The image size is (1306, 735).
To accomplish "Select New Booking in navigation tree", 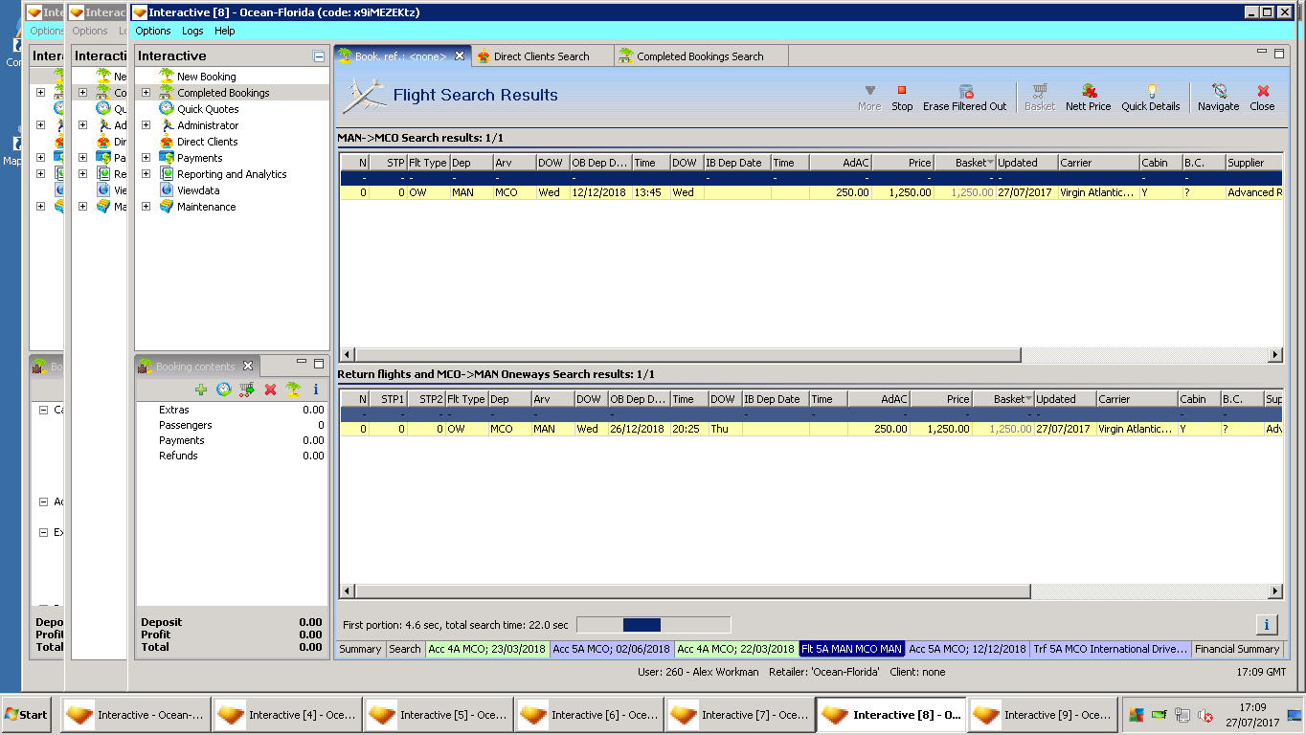I will (206, 77).
